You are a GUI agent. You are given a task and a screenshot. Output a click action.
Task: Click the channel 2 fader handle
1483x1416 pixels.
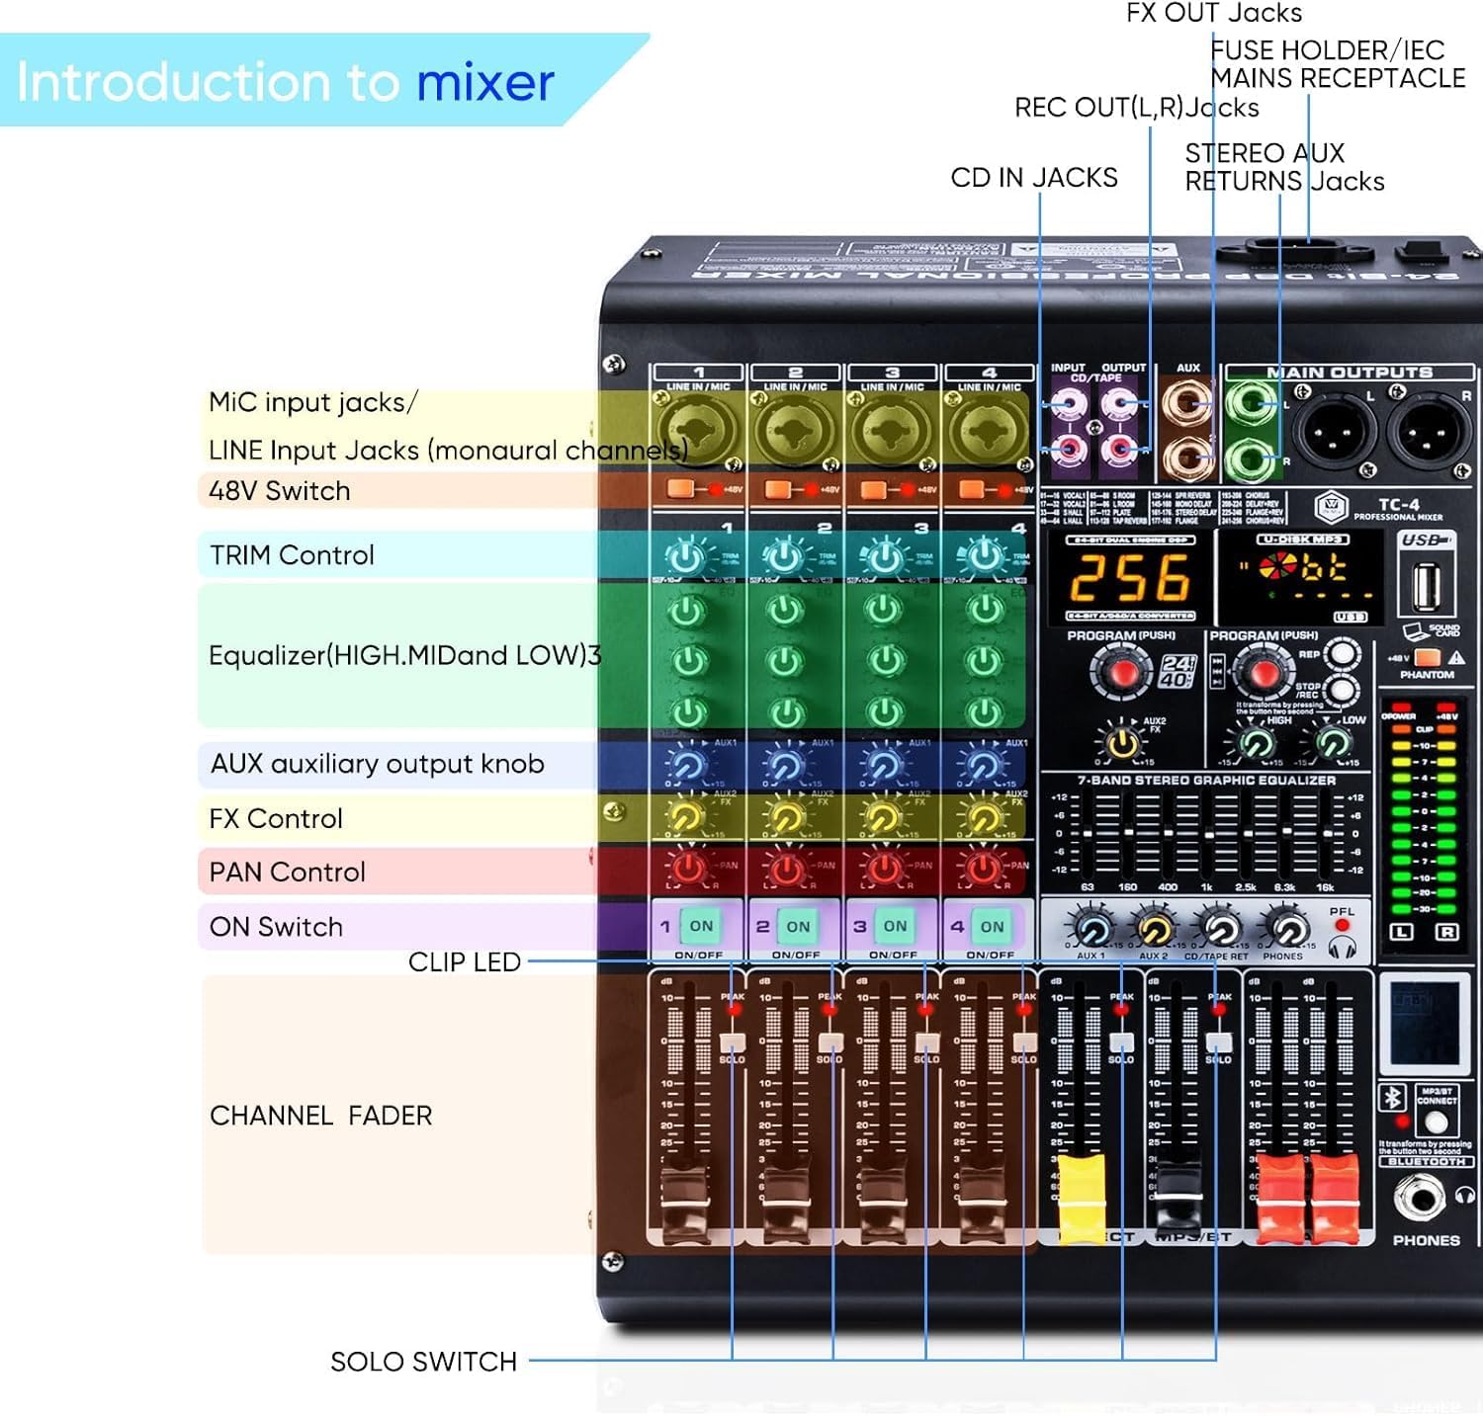tap(785, 1198)
